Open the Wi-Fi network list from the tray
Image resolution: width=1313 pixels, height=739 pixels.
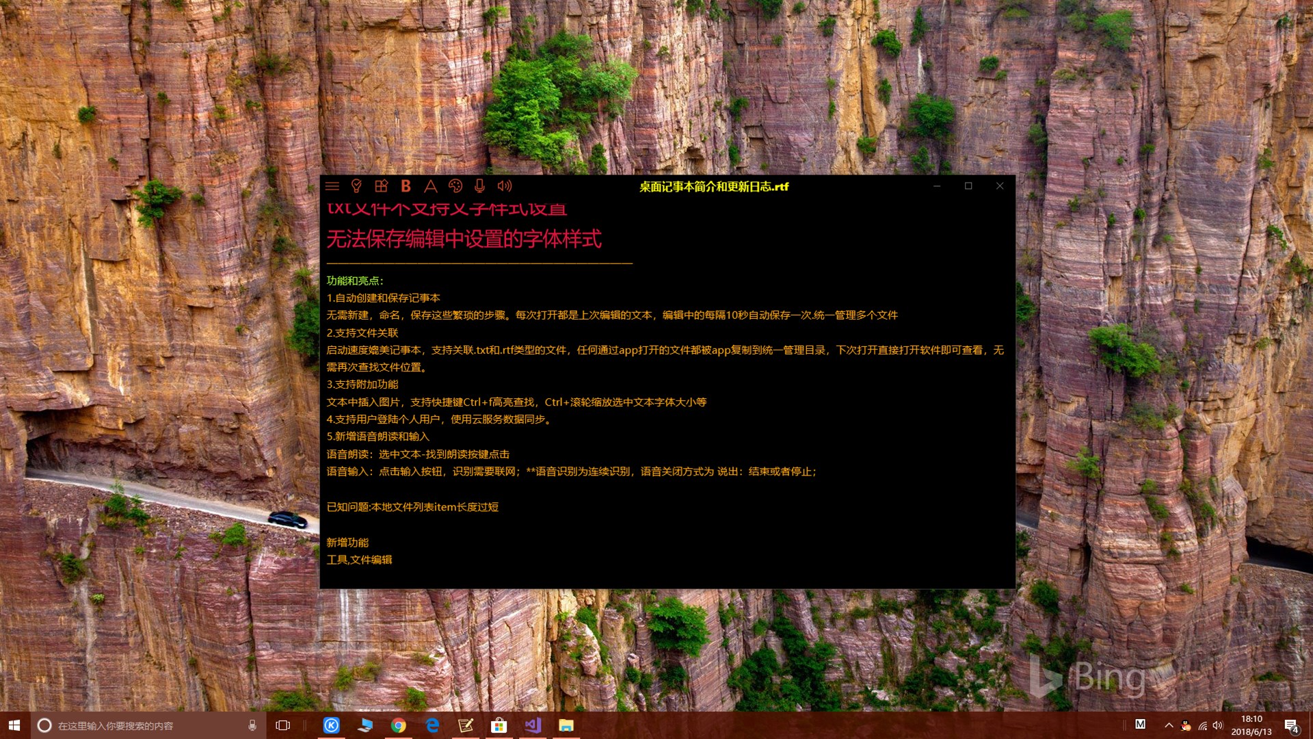coord(1202,725)
